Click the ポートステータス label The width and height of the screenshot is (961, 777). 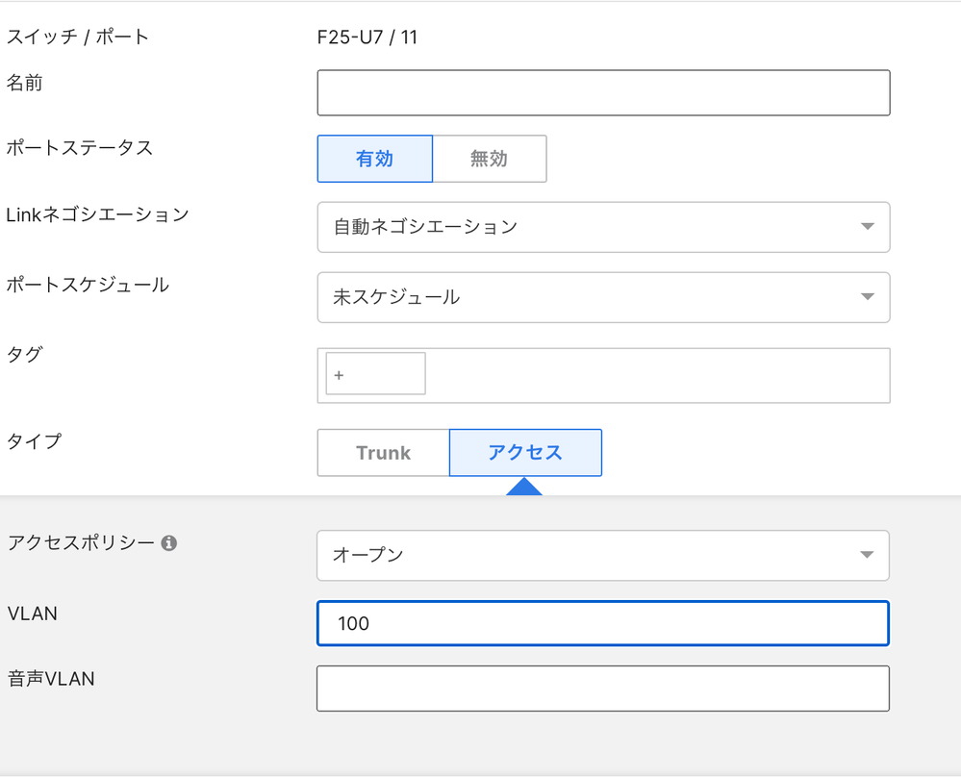click(80, 148)
